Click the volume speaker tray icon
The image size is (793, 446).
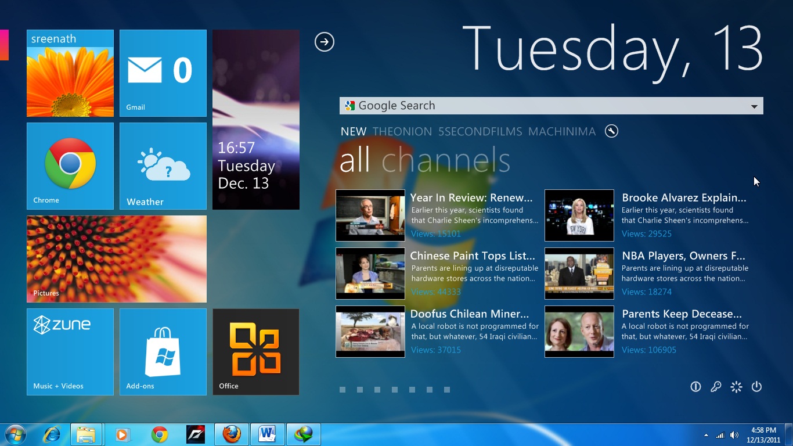[x=734, y=435]
